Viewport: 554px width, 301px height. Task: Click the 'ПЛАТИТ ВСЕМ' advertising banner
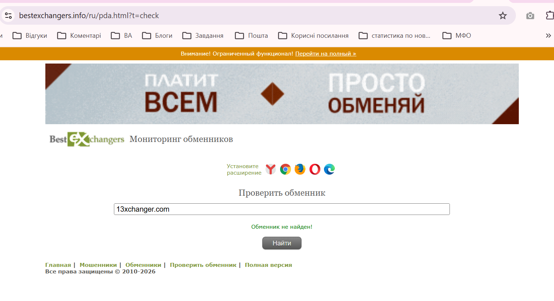coord(282,94)
